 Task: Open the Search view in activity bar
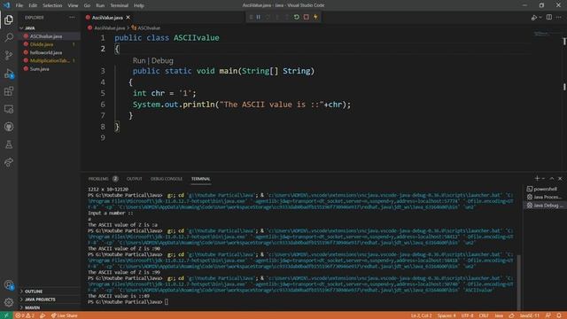[x=9, y=37]
